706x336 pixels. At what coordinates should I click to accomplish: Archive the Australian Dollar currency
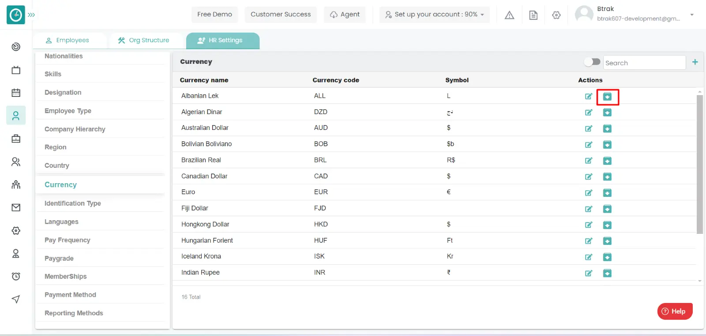click(607, 129)
